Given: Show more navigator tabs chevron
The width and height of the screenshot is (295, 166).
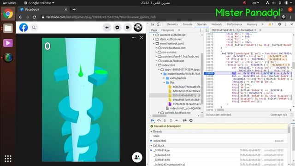Looking at the screenshot, I should coord(179,30).
